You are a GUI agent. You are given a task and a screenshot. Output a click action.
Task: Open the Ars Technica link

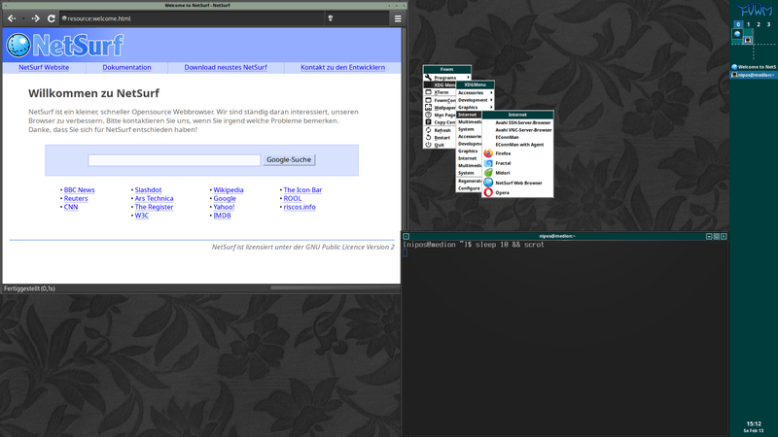[154, 198]
